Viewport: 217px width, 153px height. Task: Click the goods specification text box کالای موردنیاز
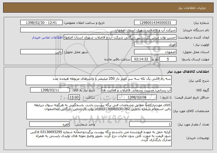pyautogui.click(x=99, y=111)
